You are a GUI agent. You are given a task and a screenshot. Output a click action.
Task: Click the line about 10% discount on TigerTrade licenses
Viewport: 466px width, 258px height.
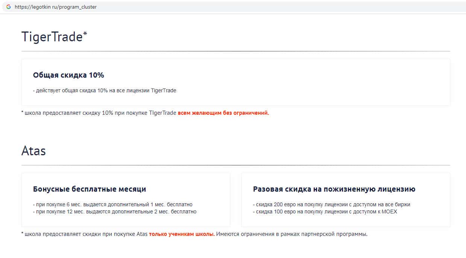point(105,90)
